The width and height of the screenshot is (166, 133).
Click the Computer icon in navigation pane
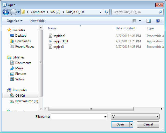coord(9,90)
